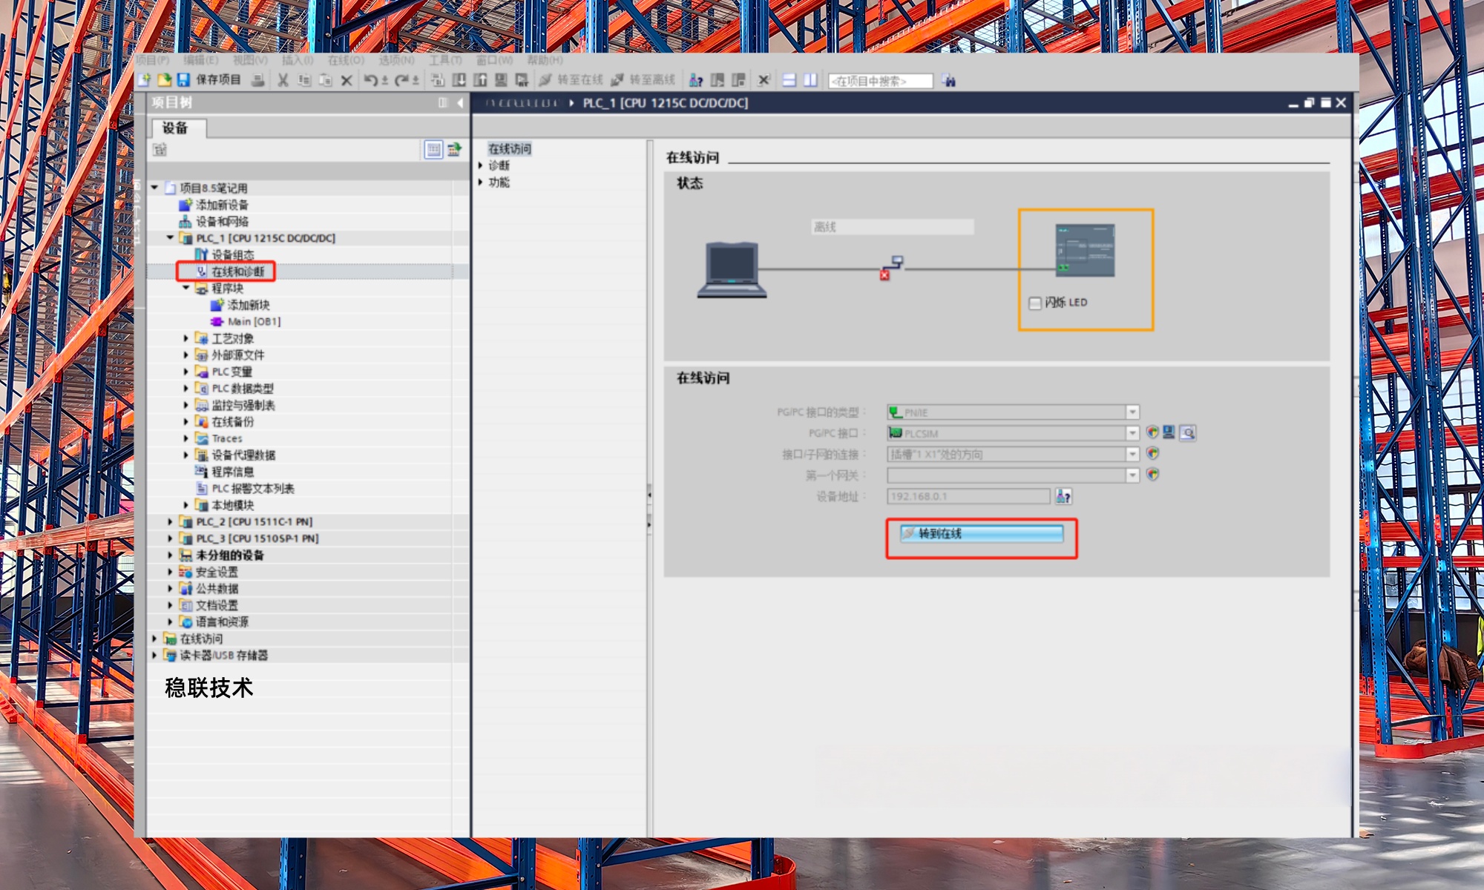Select 设备和网络 tree item
Viewport: 1484px width, 890px height.
222,222
